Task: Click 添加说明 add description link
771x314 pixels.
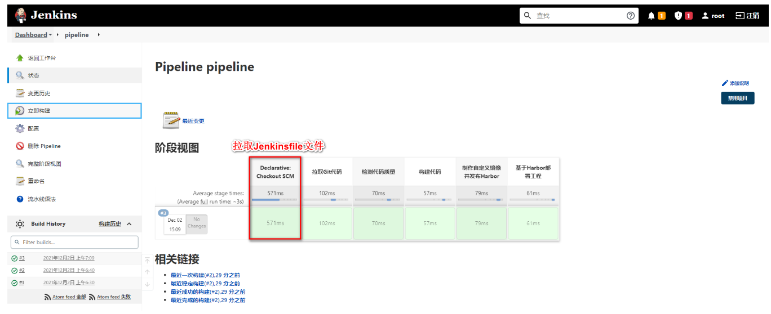Action: click(x=735, y=83)
